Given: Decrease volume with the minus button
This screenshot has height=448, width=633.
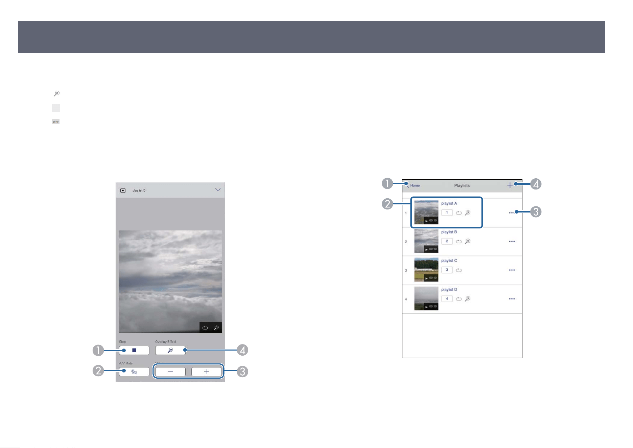Looking at the screenshot, I should (x=170, y=372).
